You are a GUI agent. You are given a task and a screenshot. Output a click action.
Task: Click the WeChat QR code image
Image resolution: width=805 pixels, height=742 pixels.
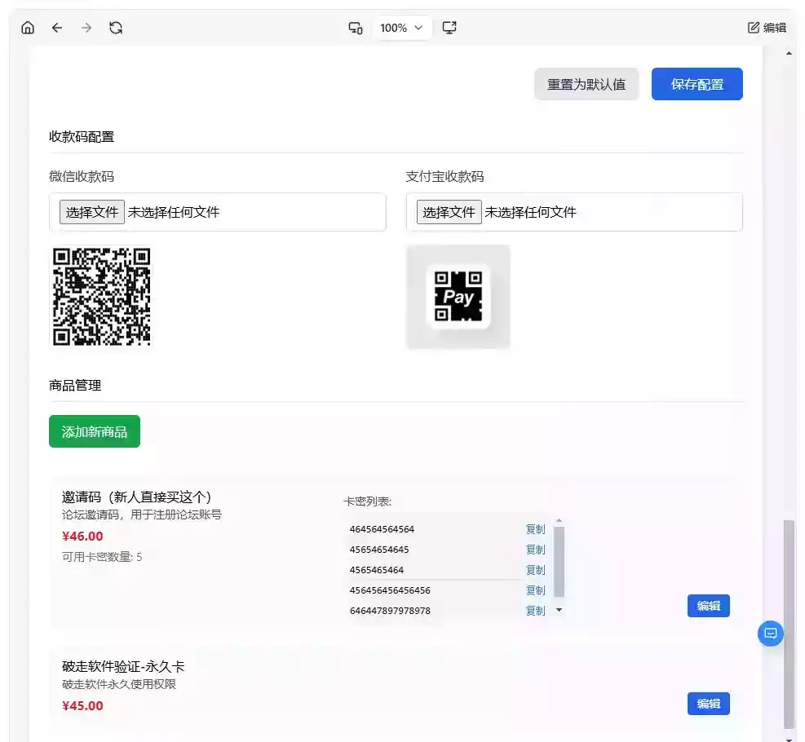(101, 296)
